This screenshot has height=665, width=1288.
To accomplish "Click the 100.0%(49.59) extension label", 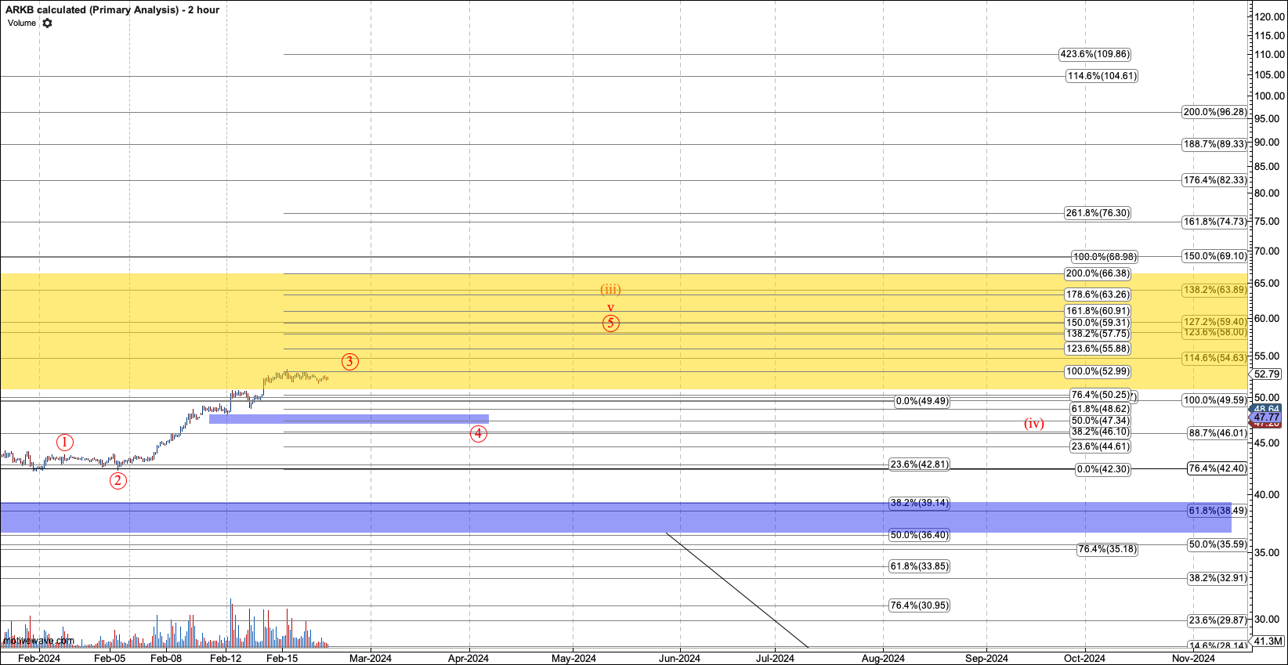I will [x=1214, y=401].
